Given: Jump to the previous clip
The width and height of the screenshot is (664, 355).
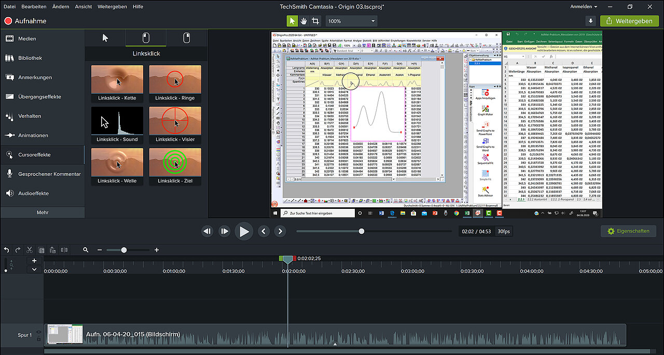Looking at the screenshot, I should click(x=264, y=231).
